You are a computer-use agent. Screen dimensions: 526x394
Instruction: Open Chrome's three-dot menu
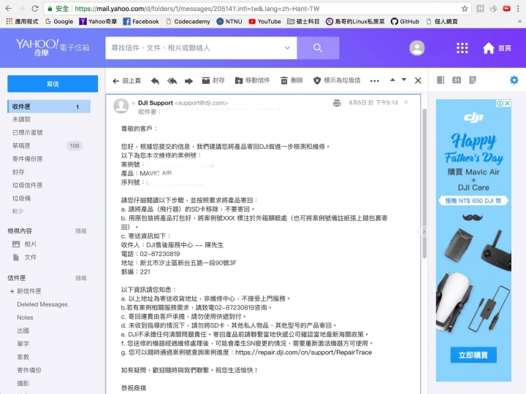pos(518,8)
